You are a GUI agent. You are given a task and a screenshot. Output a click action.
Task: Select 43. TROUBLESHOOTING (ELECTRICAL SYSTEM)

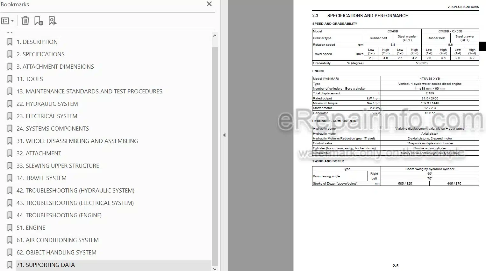point(75,203)
